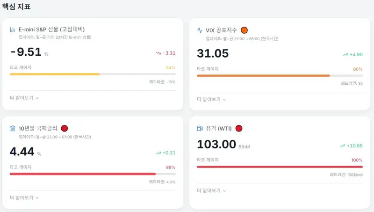The height and width of the screenshot is (212, 374).
Task: Click the downtrend arrow next to -3.31
Action: 158,53
